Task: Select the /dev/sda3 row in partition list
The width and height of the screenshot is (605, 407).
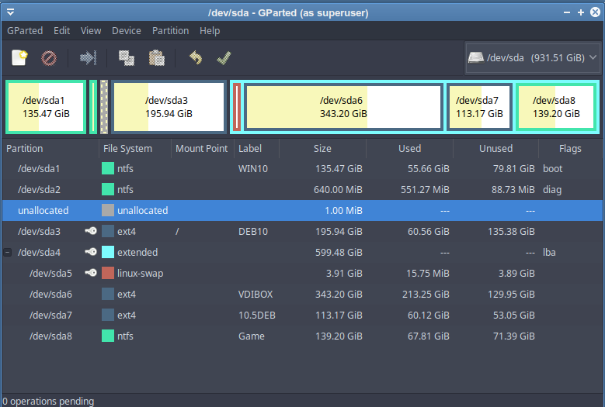Action: pyautogui.click(x=303, y=232)
